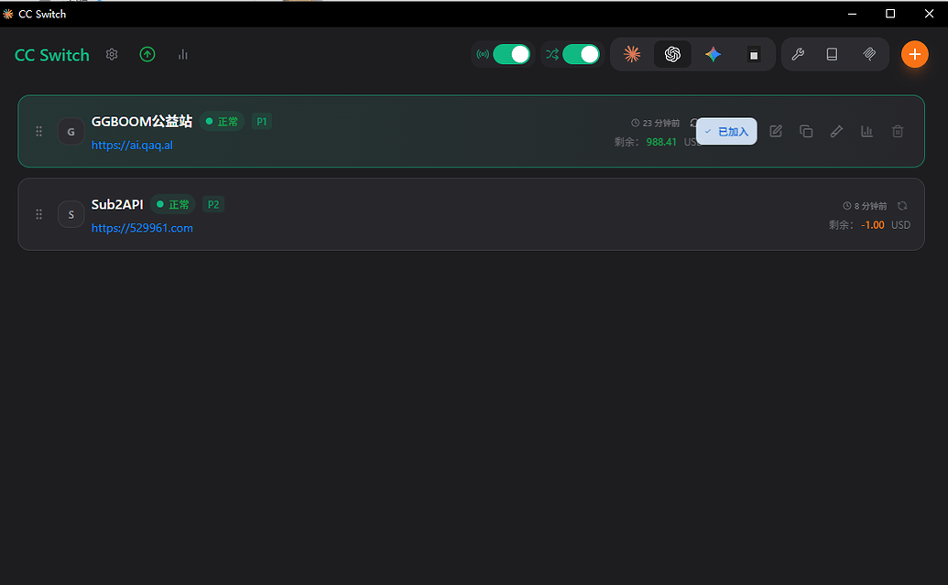
Task: Delete the GGBOOM公益站 provider
Action: click(x=898, y=131)
